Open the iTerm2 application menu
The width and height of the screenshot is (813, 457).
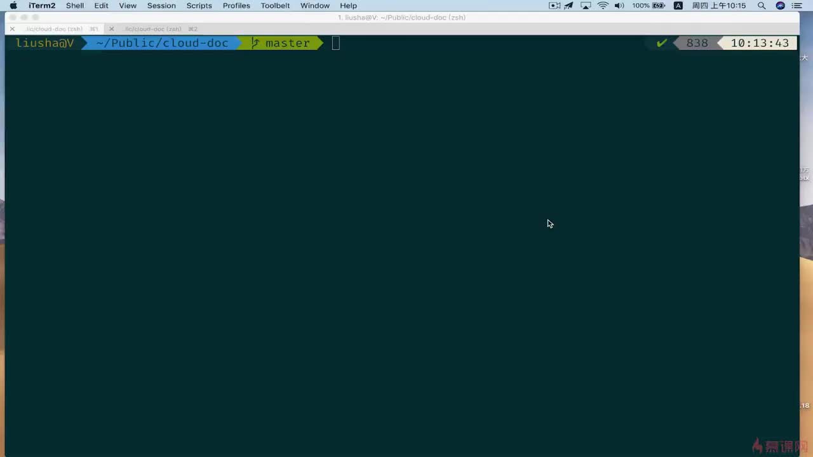(42, 6)
